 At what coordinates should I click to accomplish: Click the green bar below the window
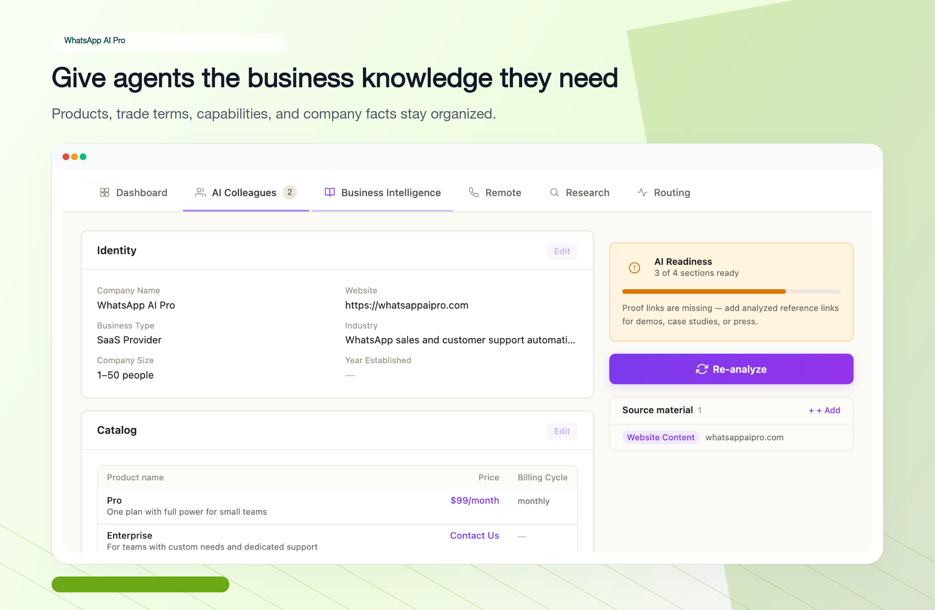(x=140, y=584)
